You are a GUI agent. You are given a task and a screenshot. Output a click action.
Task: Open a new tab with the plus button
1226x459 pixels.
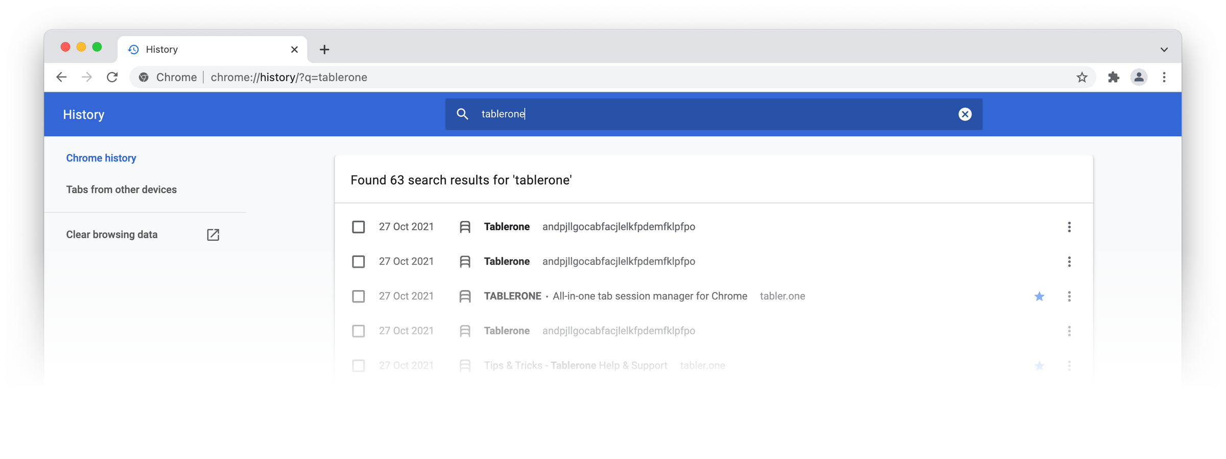(x=324, y=49)
